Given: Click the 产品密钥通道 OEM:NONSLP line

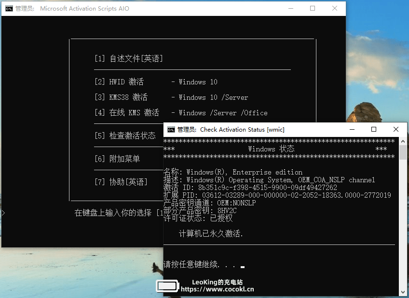Looking at the screenshot, I should (x=209, y=203).
